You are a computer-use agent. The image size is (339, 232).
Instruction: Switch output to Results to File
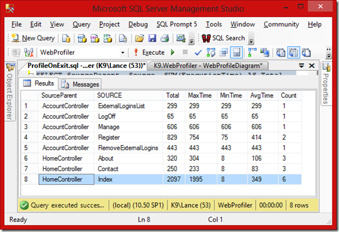(x=306, y=53)
